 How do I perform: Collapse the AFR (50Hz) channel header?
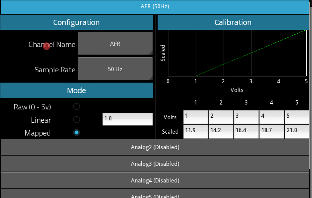tap(155, 7)
